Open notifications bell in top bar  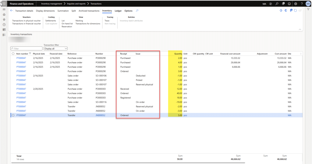[x=283, y=4]
